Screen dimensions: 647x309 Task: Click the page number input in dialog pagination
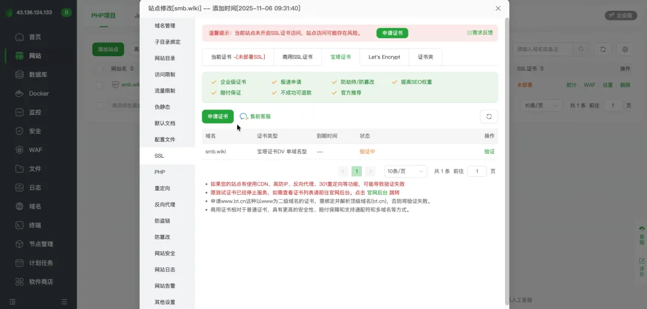click(477, 171)
